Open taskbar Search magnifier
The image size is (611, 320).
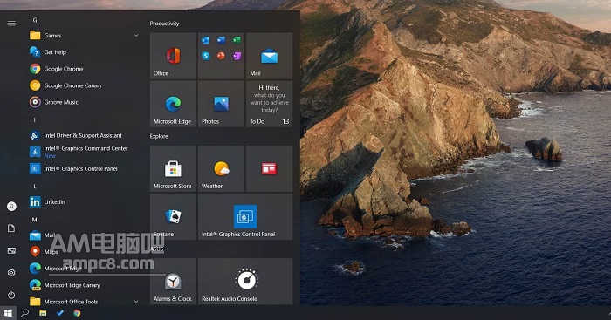click(x=25, y=313)
